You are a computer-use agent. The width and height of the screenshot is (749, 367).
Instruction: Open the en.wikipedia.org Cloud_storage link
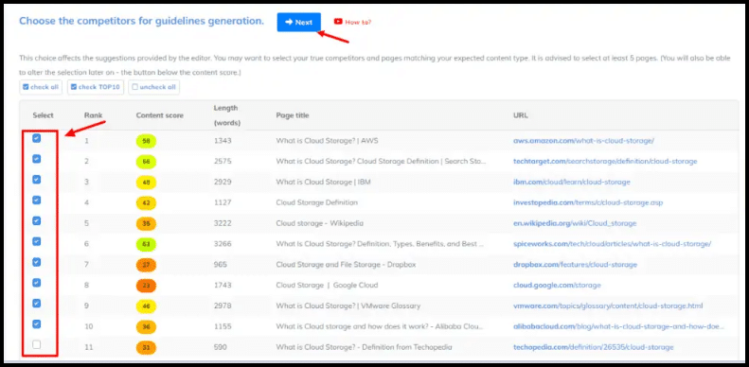pos(575,223)
